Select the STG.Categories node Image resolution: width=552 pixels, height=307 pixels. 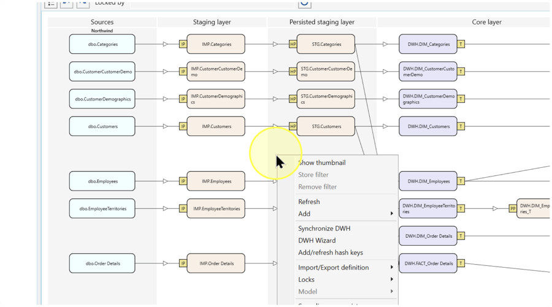pos(326,44)
